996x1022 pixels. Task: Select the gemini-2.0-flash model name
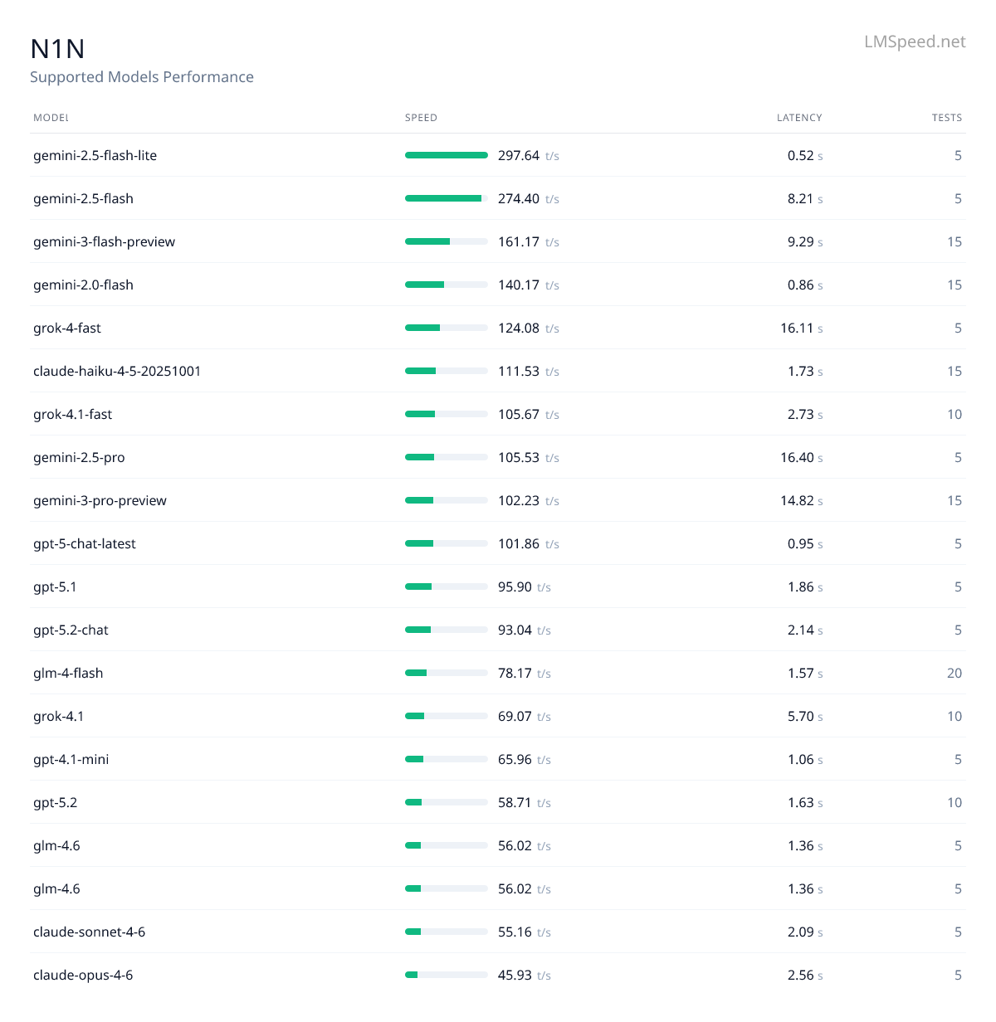click(x=83, y=285)
